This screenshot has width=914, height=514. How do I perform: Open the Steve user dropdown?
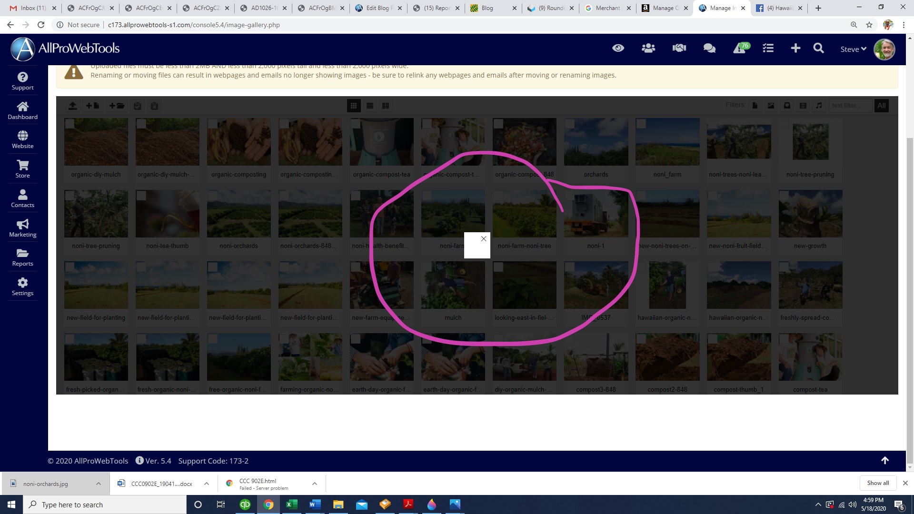pos(853,49)
